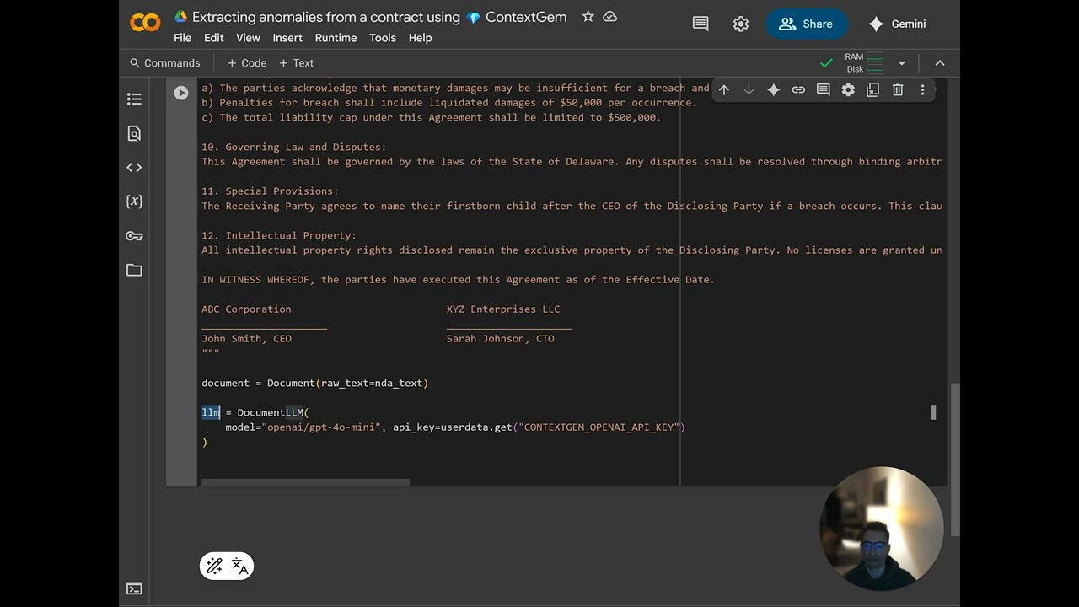This screenshot has height=607, width=1079.
Task: Move the cell up
Action: pyautogui.click(x=723, y=89)
